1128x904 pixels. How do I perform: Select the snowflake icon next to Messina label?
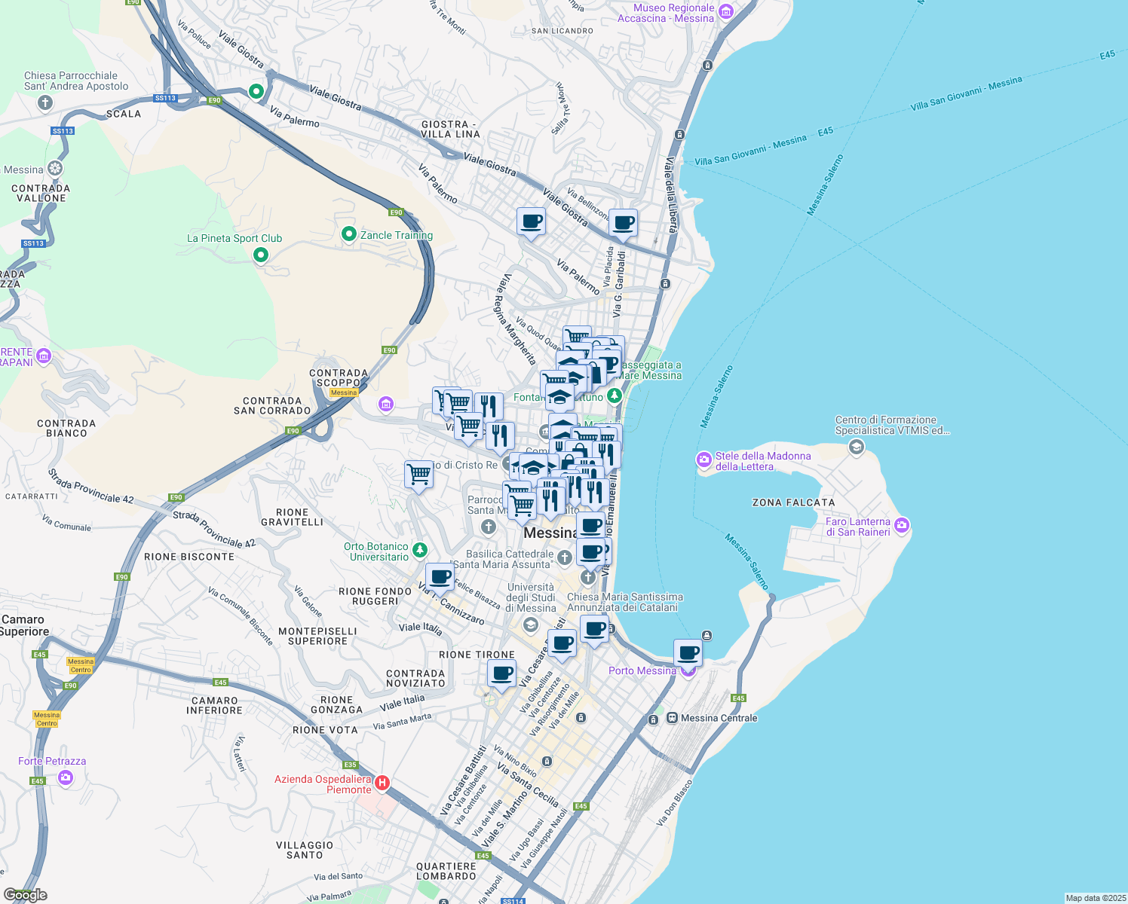click(x=55, y=168)
